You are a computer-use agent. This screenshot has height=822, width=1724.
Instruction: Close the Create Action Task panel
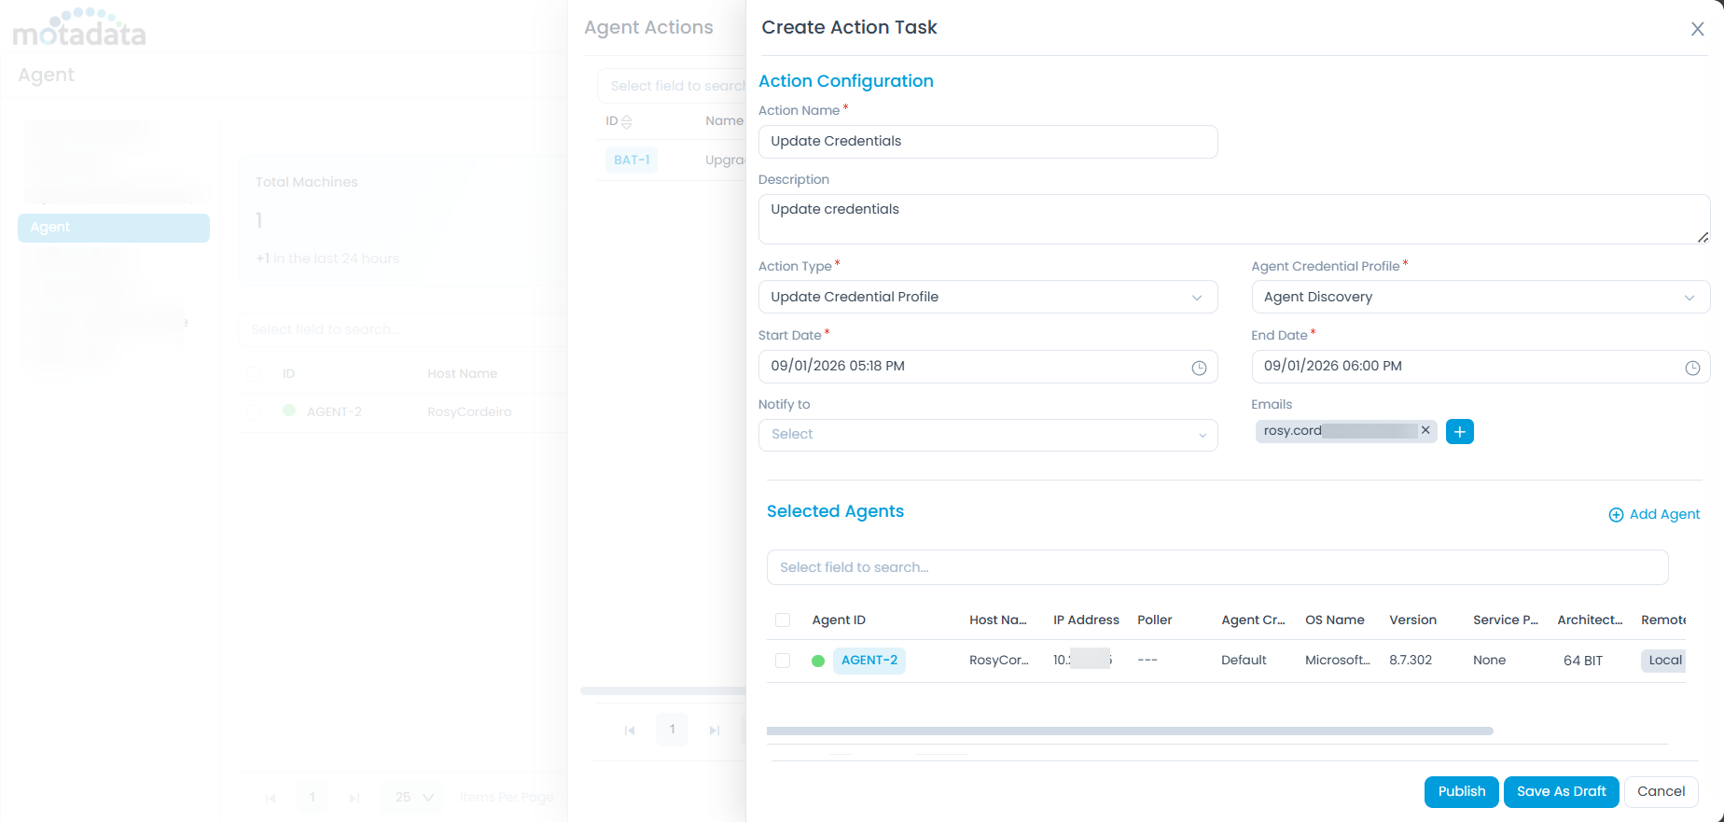coord(1697,29)
